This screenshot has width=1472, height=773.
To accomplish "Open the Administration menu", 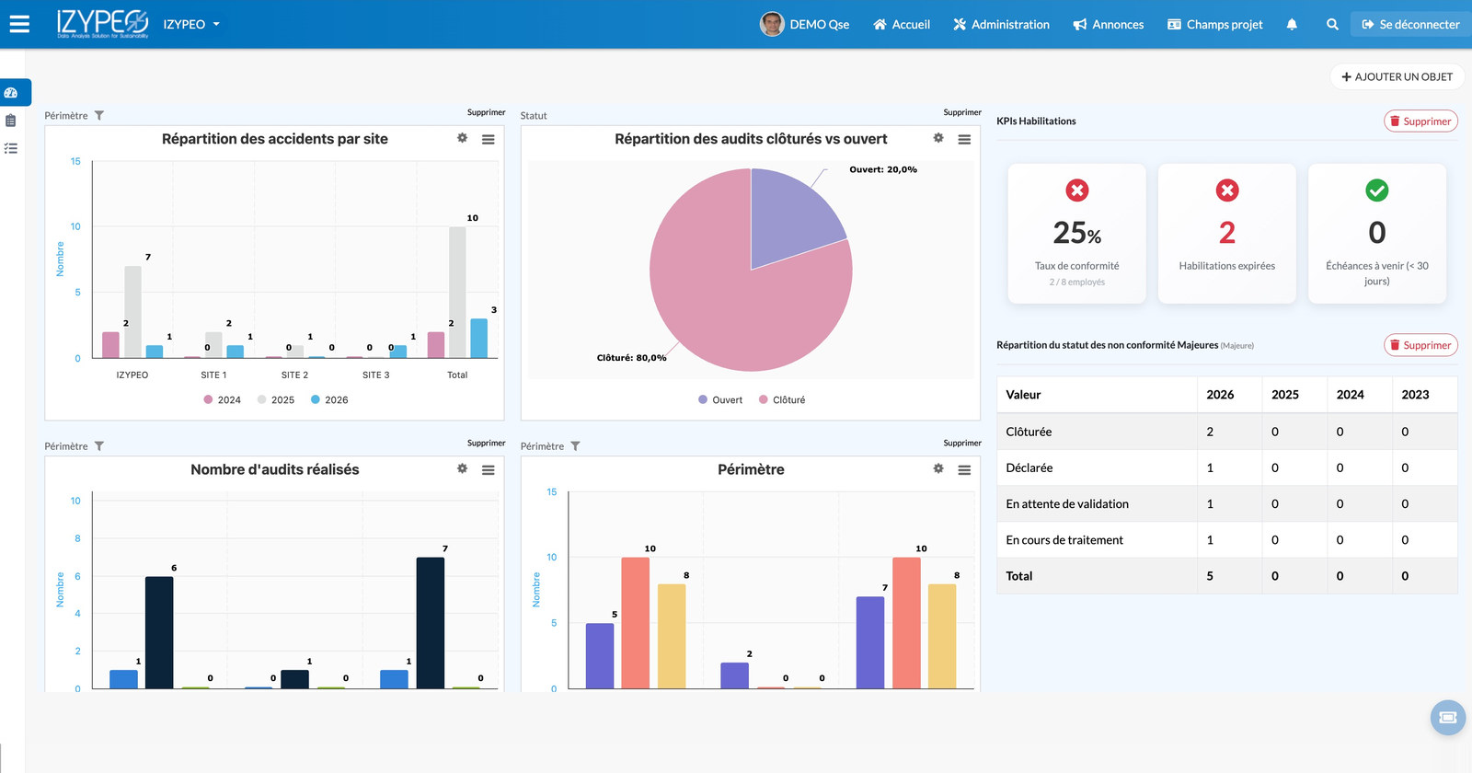I will (1001, 24).
